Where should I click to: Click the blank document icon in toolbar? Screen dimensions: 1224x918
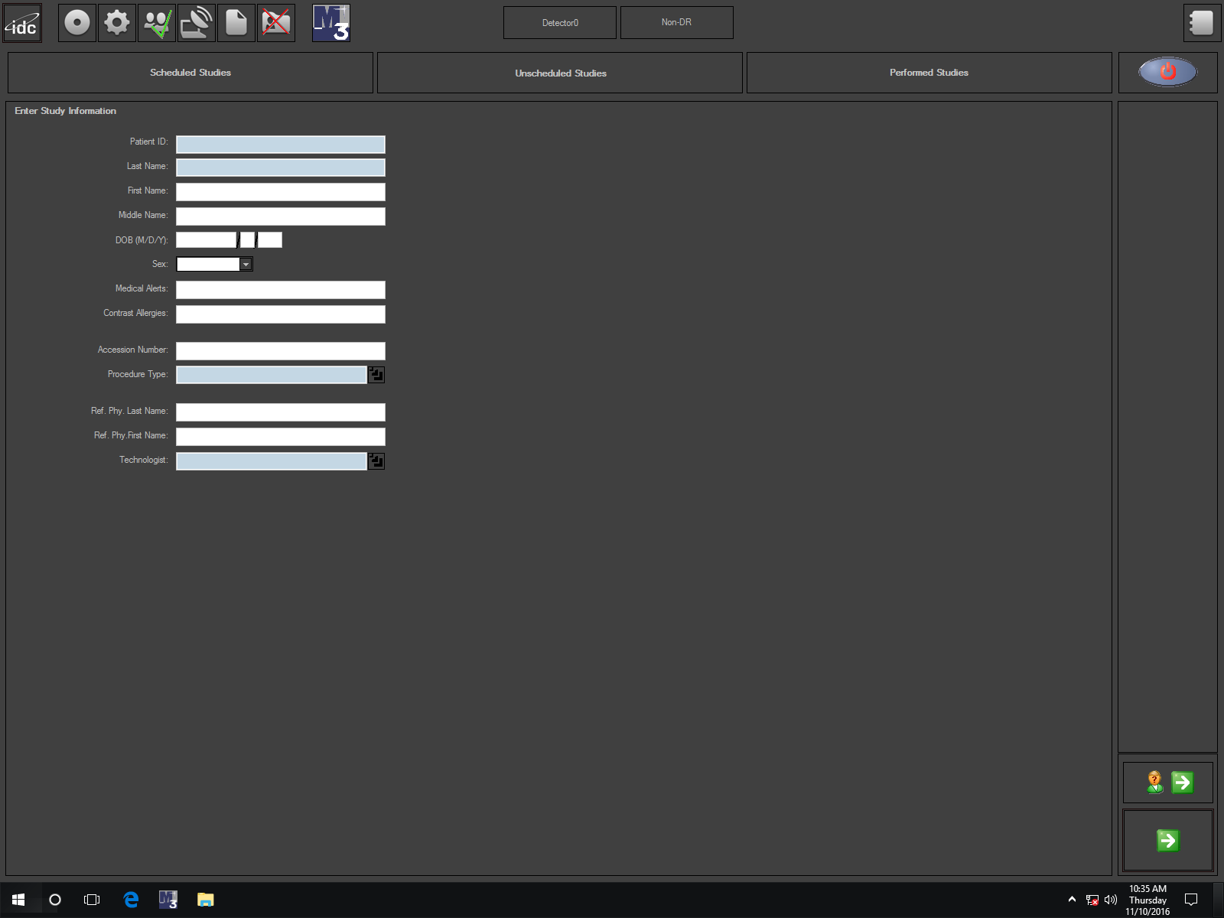236,23
